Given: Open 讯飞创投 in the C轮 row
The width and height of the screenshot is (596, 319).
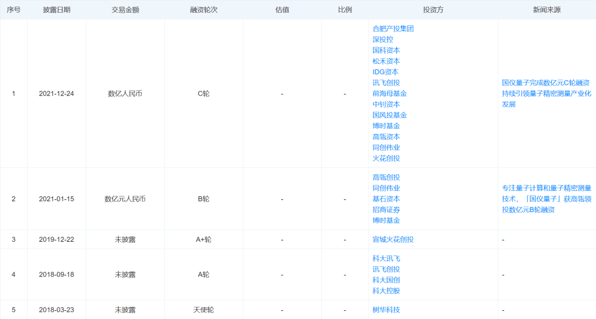Looking at the screenshot, I should point(386,82).
